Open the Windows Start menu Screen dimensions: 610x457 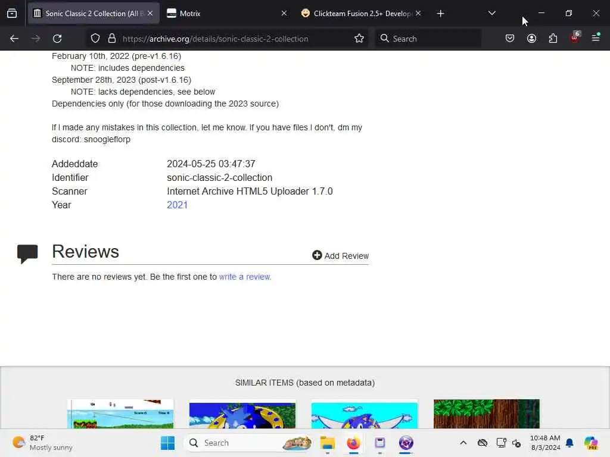point(167,443)
